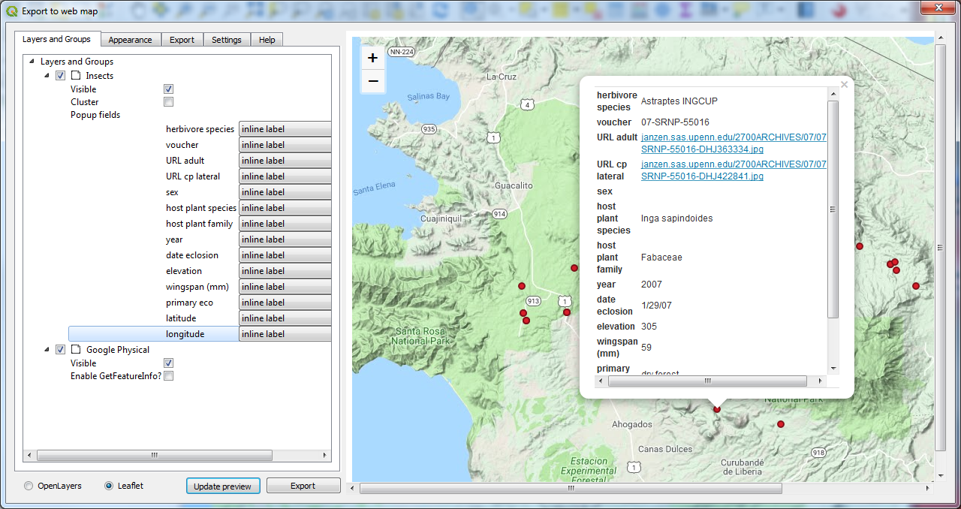The image size is (961, 509).
Task: Click the Export button at the bottom
Action: point(303,486)
